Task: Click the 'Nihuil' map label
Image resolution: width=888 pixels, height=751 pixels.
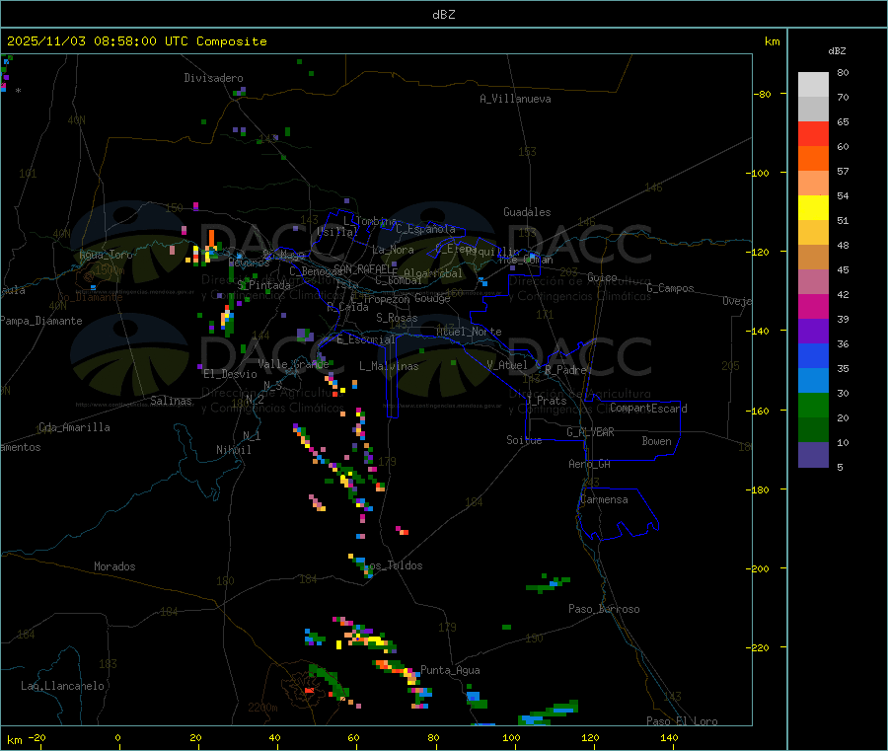Action: 233,450
